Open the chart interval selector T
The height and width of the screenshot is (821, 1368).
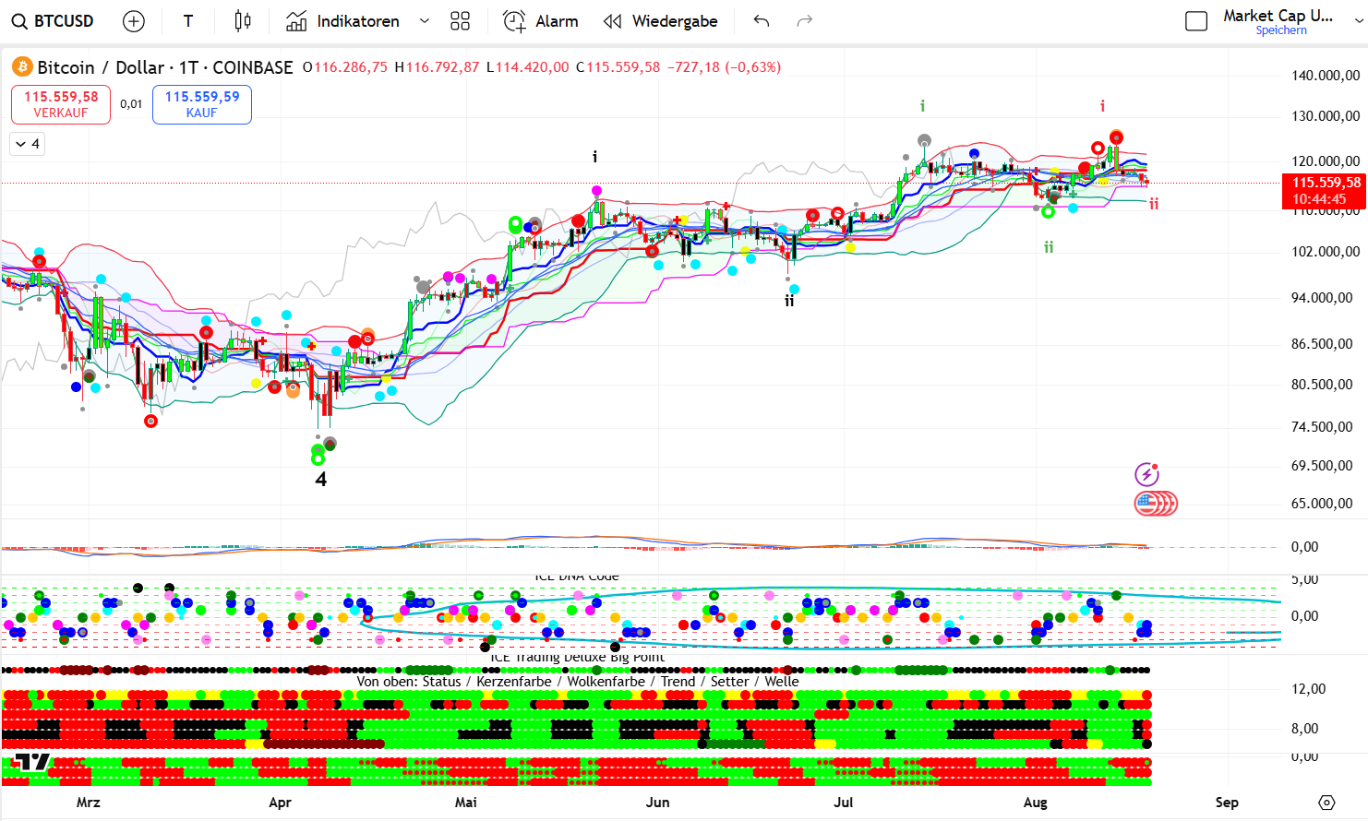coord(188,21)
